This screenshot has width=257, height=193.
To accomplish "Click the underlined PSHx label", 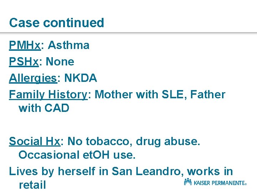I will 24,62.
